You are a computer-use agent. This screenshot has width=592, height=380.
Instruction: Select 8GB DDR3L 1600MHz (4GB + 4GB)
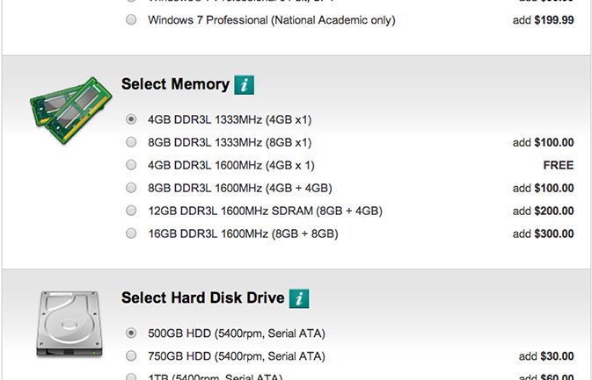click(x=131, y=188)
